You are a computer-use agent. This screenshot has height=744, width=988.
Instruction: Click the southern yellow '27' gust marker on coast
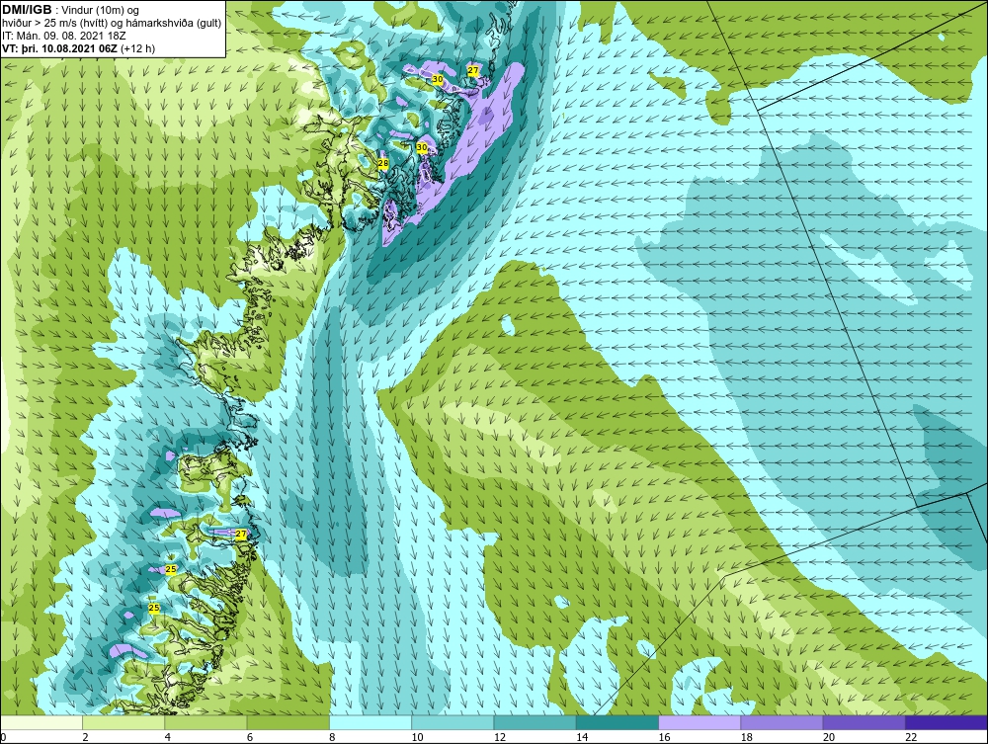241,535
